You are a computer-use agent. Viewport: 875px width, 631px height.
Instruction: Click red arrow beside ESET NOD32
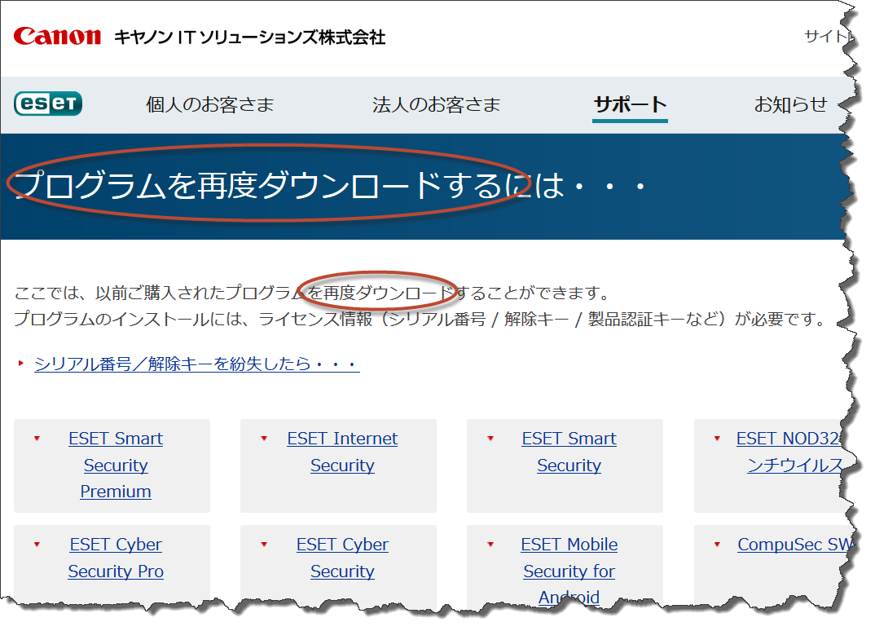[x=717, y=439]
